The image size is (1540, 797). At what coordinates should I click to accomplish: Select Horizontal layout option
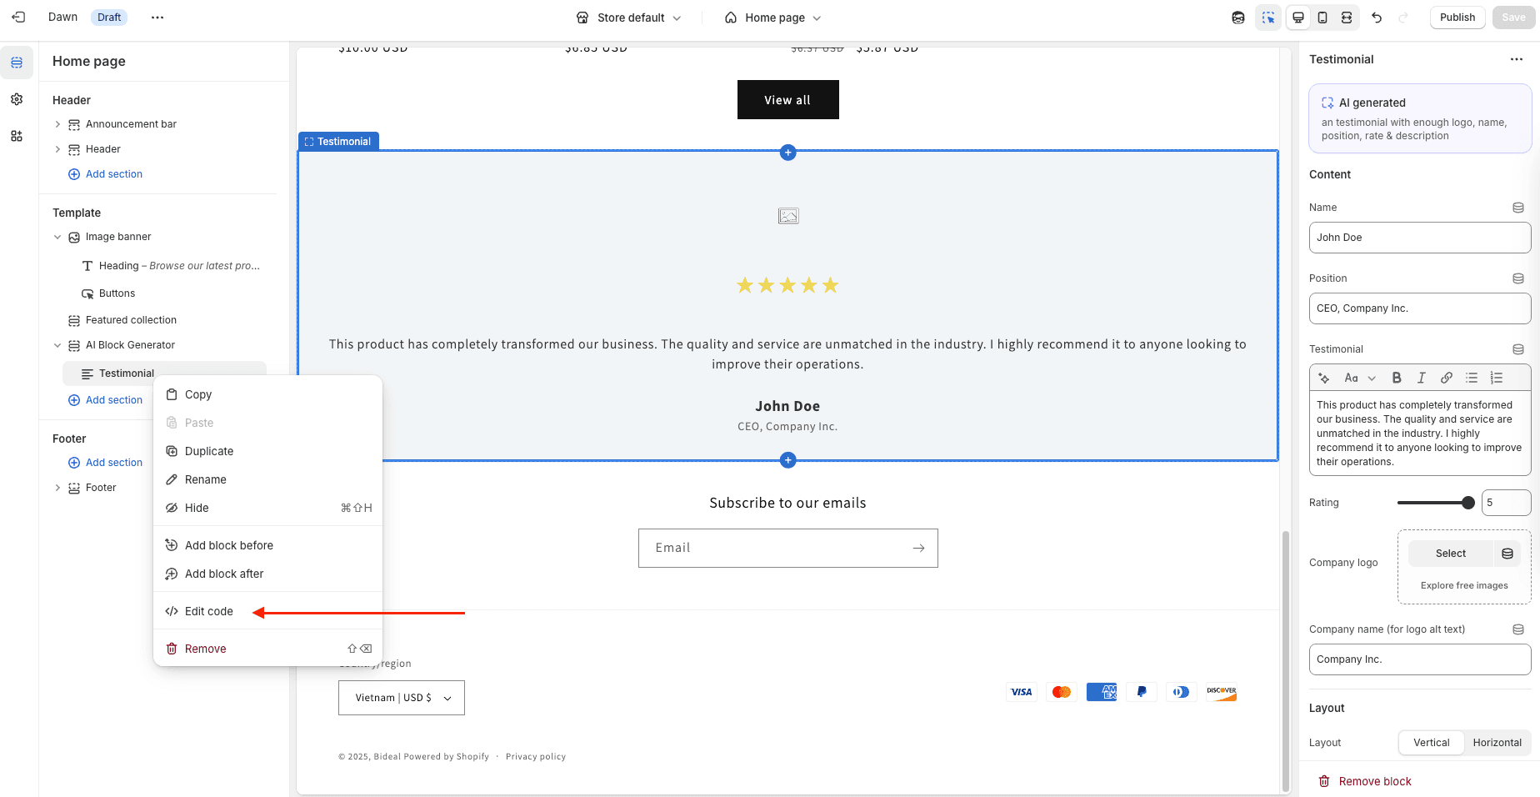click(x=1497, y=743)
